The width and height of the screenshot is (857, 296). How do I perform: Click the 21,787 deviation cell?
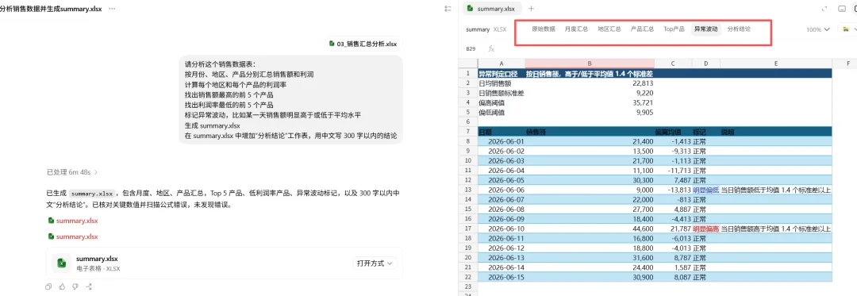[x=673, y=229]
